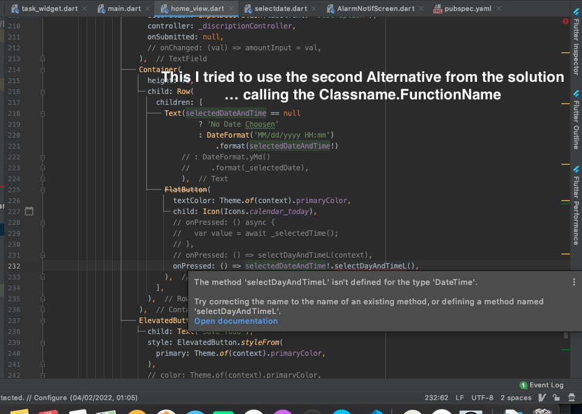Open the Flutter Inspector side panel
582x414 pixels.
[x=576, y=41]
